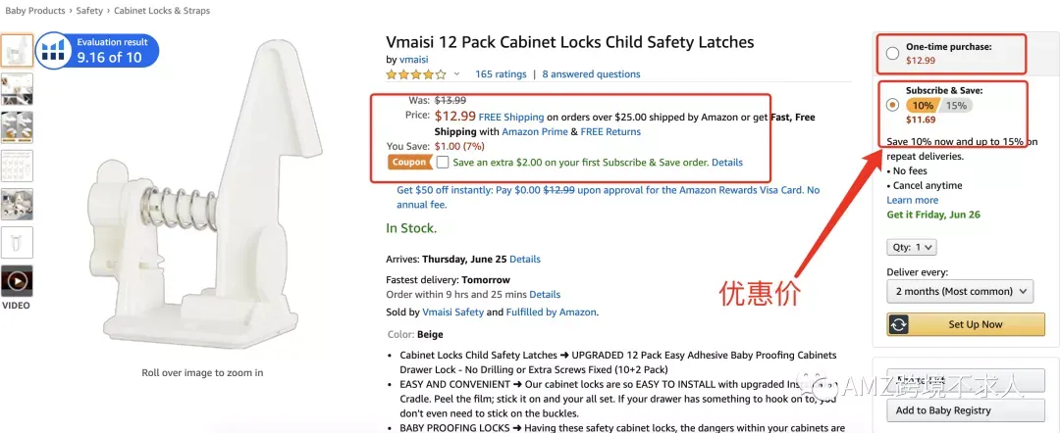The width and height of the screenshot is (1060, 433).
Task: Select the first product thumbnail image
Action: pos(17,51)
